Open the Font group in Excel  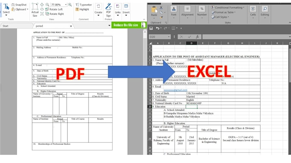coord(174,12)
